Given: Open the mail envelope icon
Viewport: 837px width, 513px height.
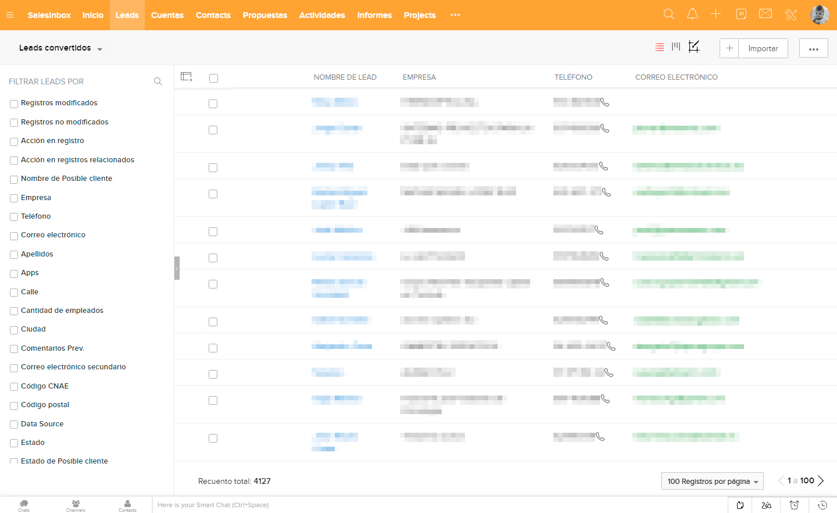Looking at the screenshot, I should pos(766,14).
